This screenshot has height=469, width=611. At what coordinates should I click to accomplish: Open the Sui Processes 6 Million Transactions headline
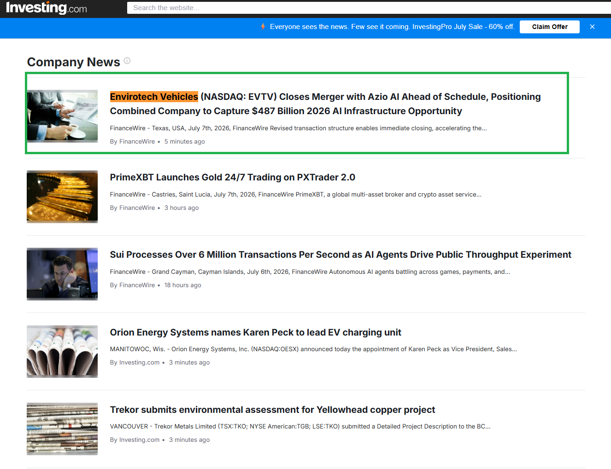point(341,255)
